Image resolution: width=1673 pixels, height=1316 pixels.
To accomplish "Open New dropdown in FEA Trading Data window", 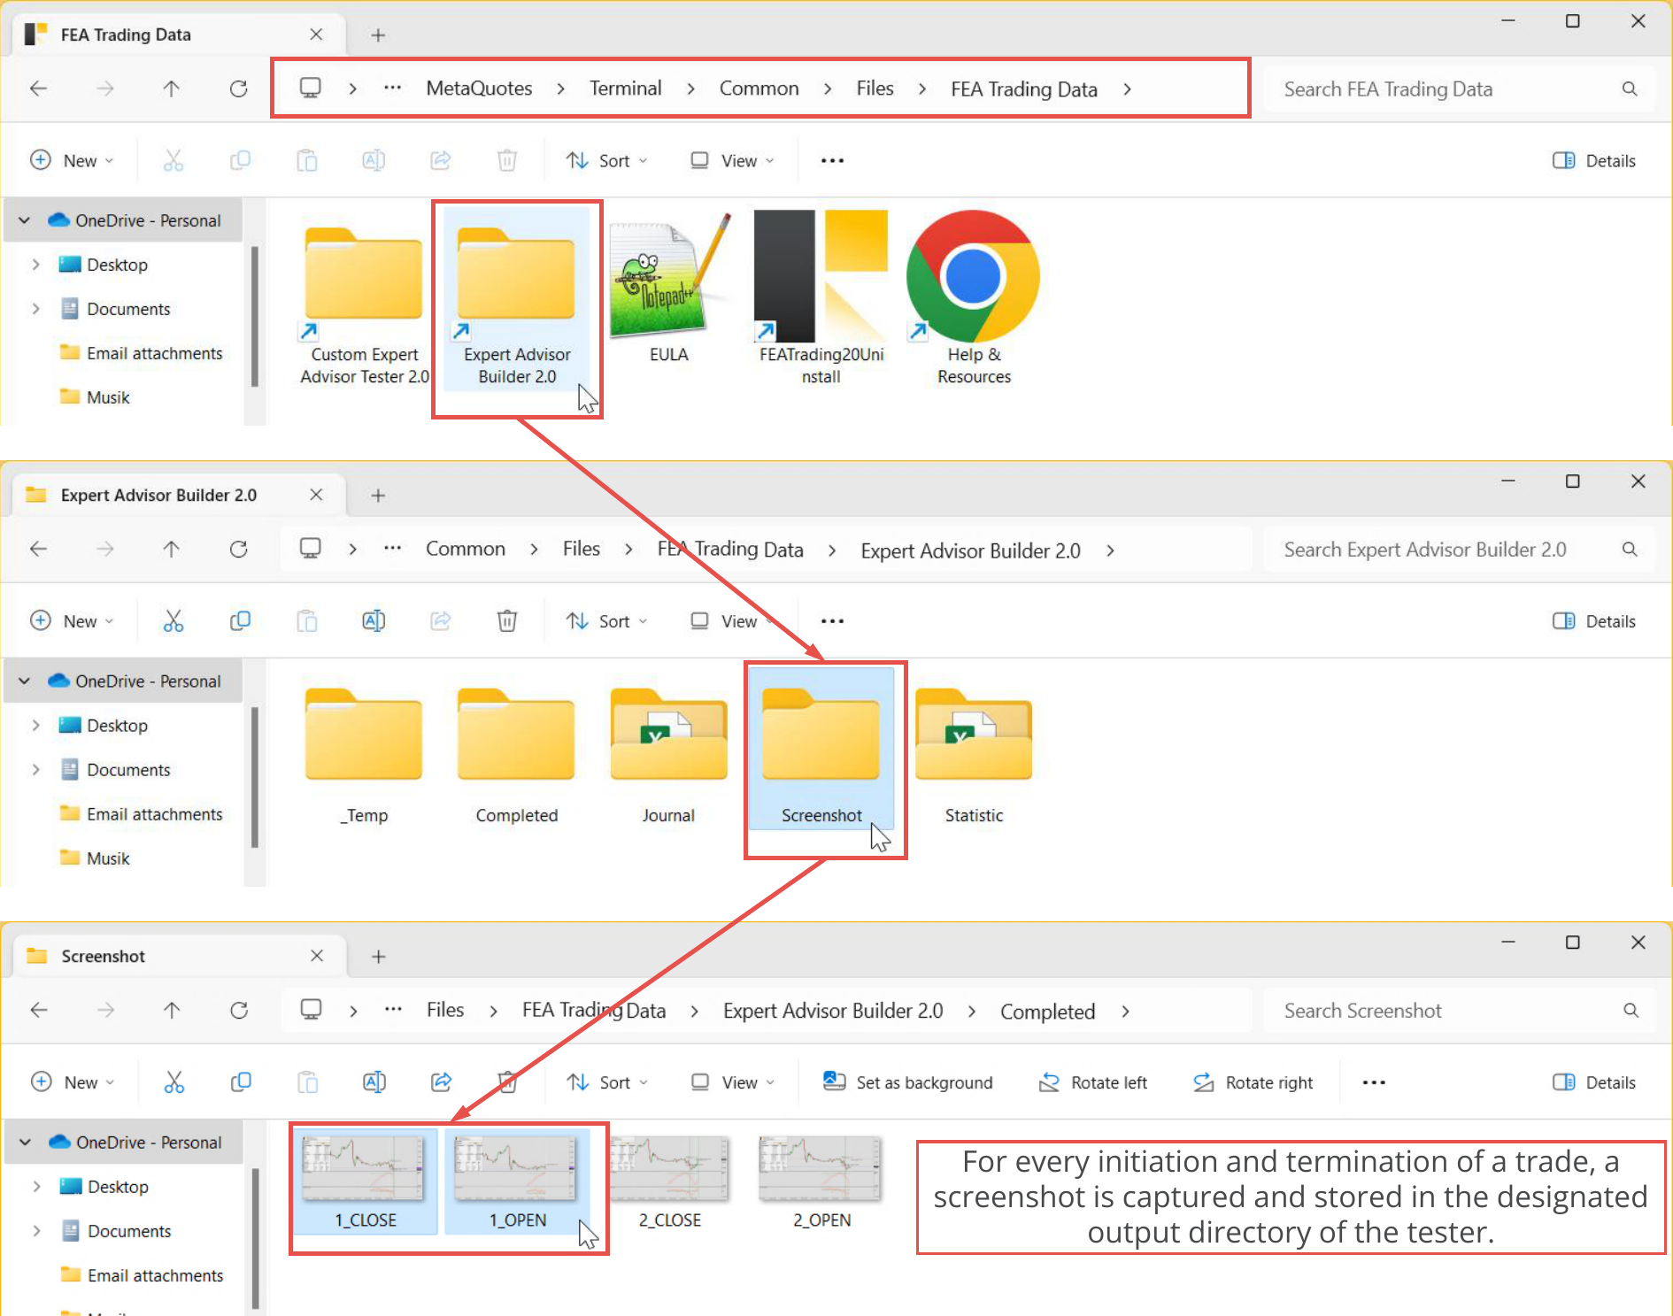I will click(73, 161).
